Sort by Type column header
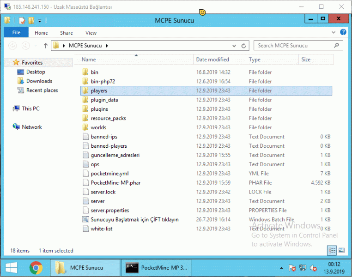352x277 pixels. click(x=272, y=60)
